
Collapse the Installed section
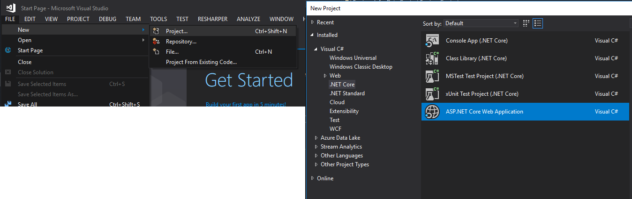click(313, 35)
